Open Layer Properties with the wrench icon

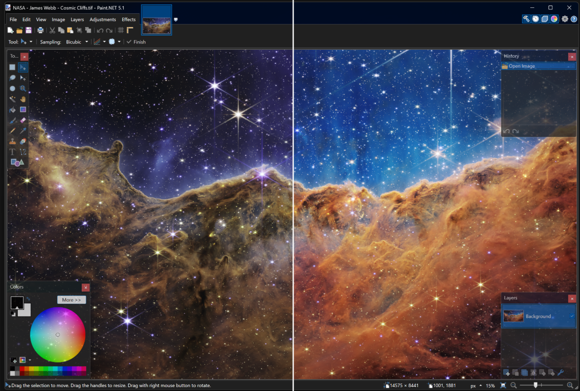(x=560, y=372)
